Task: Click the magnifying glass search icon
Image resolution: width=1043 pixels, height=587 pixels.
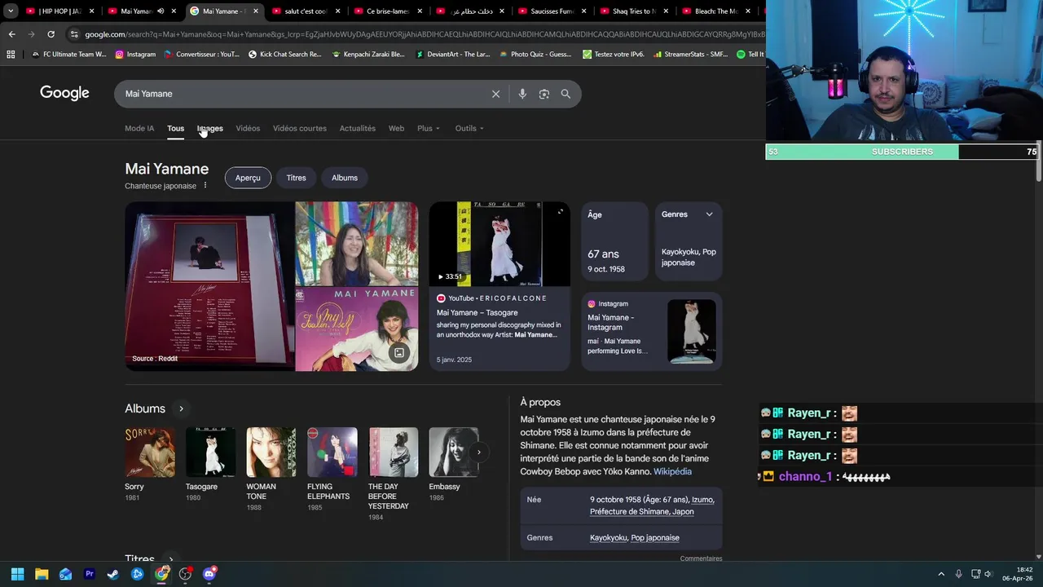Action: [566, 94]
